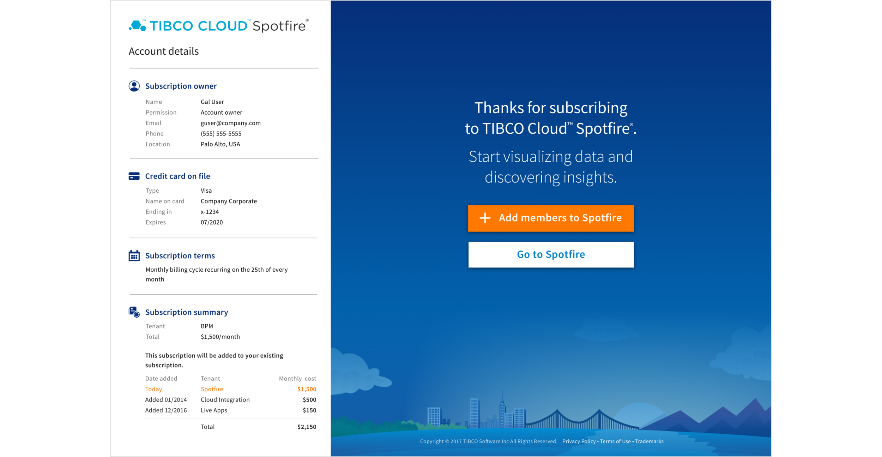Click the Added 12/2016 date

point(166,410)
